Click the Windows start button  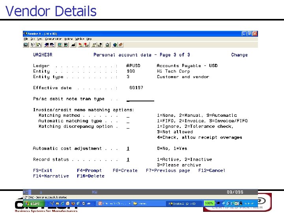33,204
